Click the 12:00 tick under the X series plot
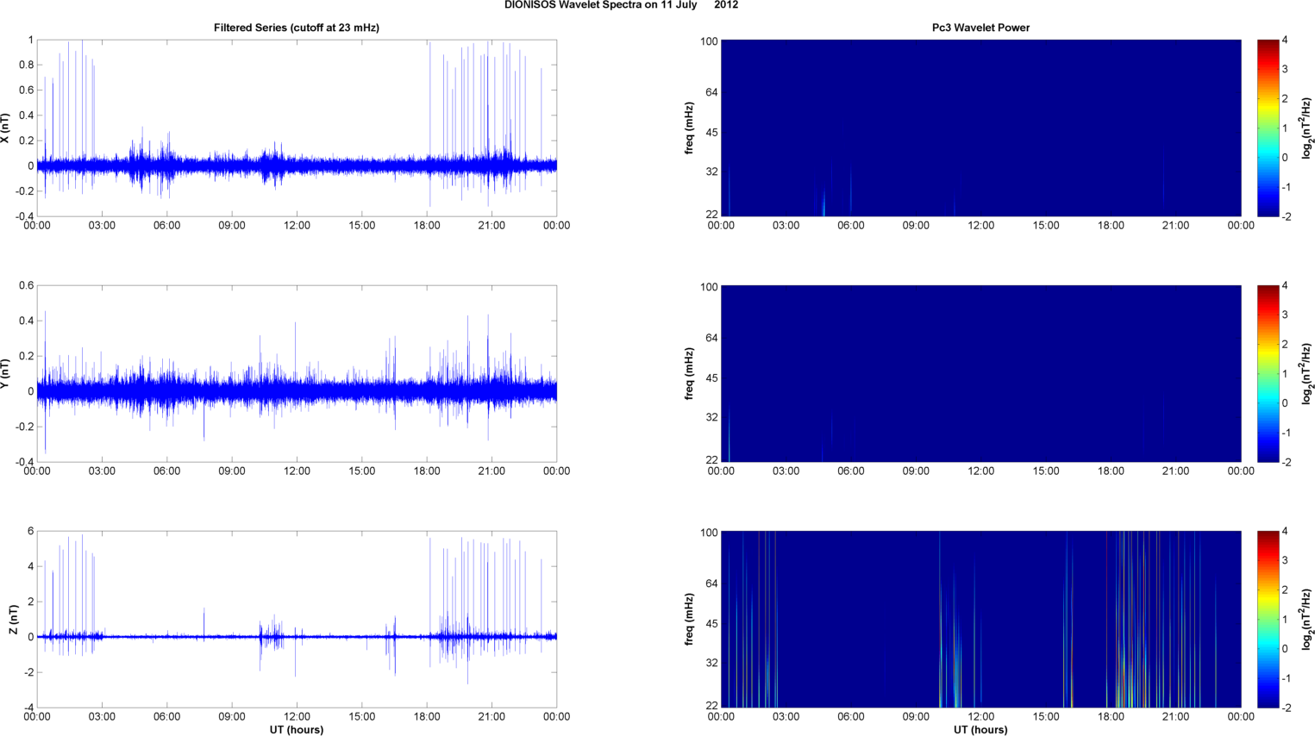Viewport: 1315px width, 736px height. (x=297, y=226)
